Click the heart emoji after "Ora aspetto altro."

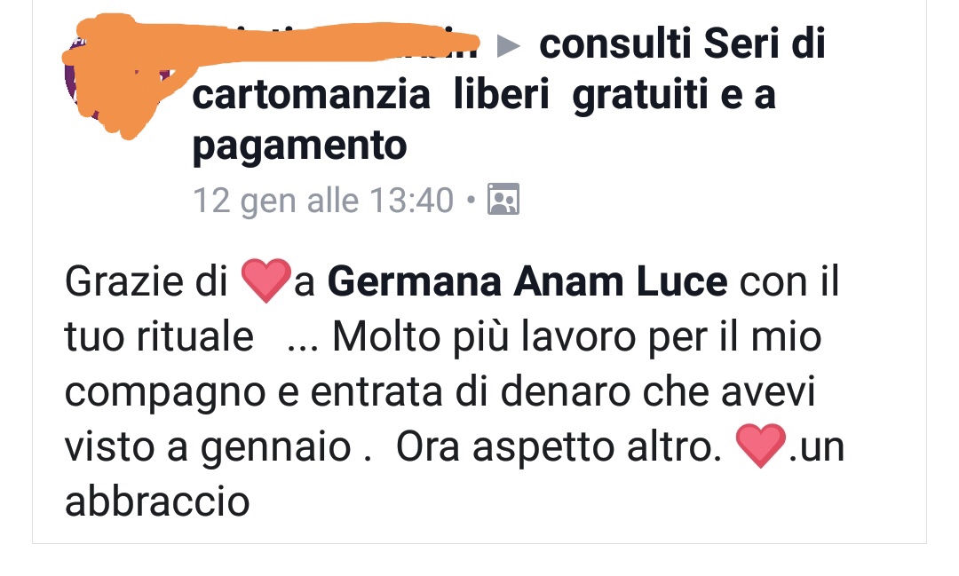[760, 446]
